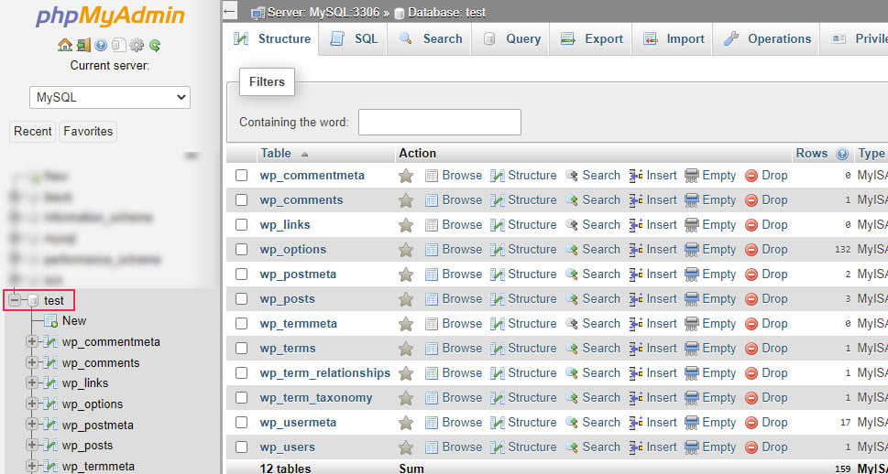Check the wp_commentmeta row checkbox
This screenshot has height=474, width=888.
(x=242, y=176)
